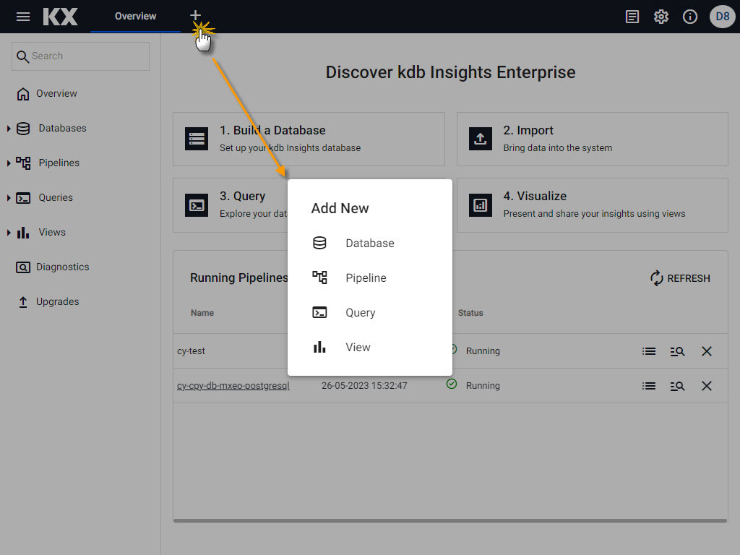Choose Pipeline in Add New menu
Viewport: 740px width, 555px height.
pyautogui.click(x=369, y=278)
